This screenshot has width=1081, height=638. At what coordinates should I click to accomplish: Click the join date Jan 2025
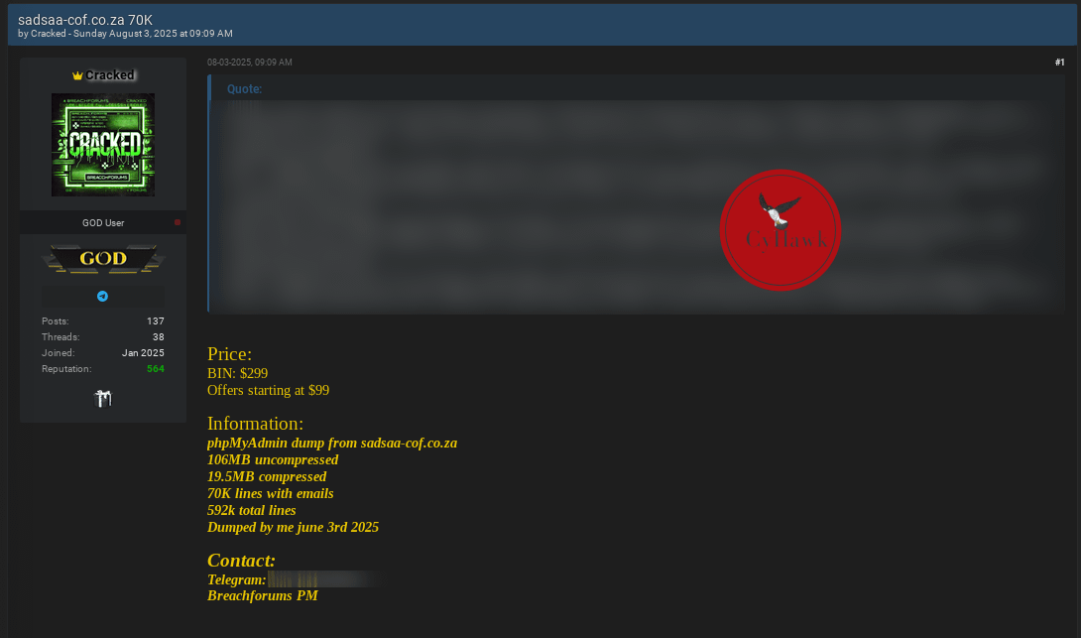point(144,353)
